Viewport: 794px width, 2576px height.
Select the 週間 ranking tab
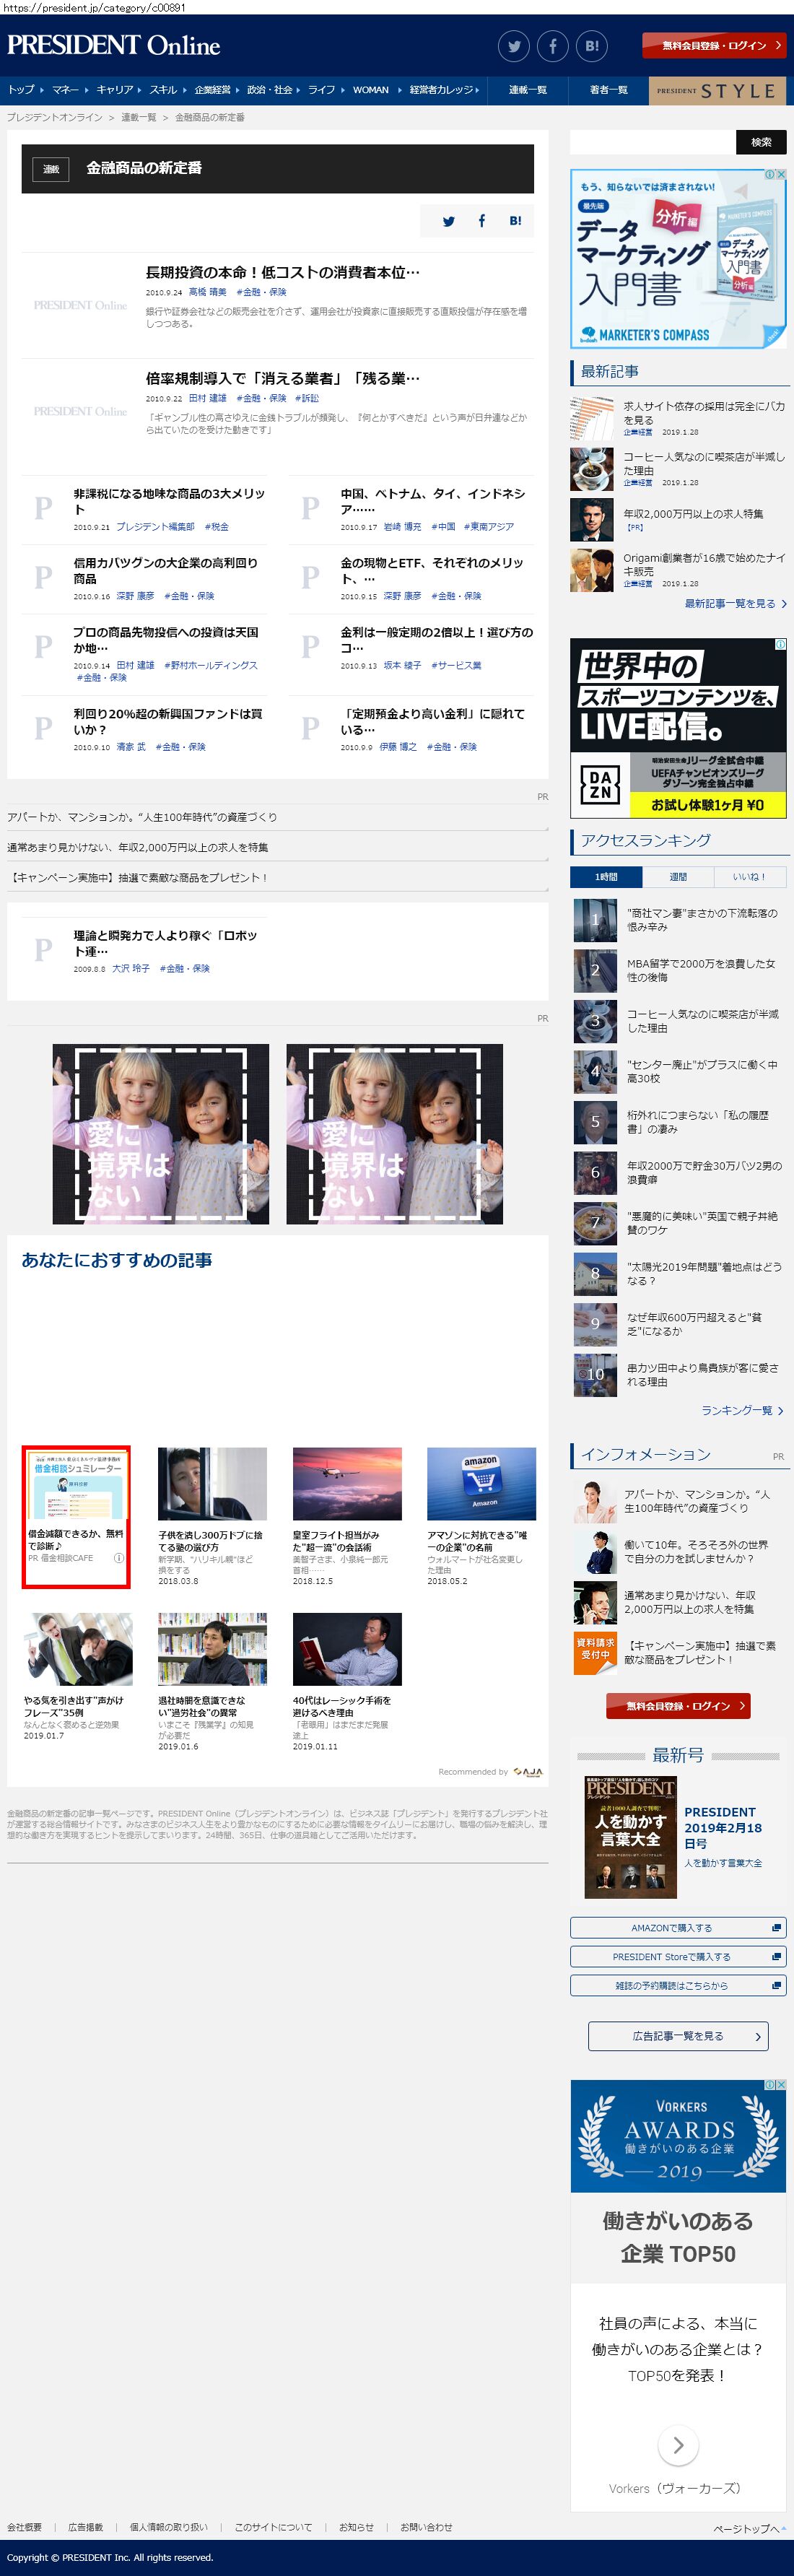tap(678, 877)
